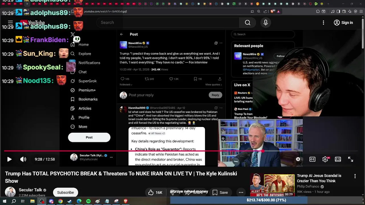
Task: Open File Explorer from the taskbar
Action: [x=33, y=201]
